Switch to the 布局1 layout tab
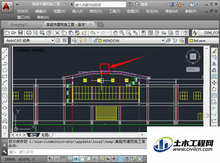The height and width of the screenshot is (163, 220). click(46, 135)
